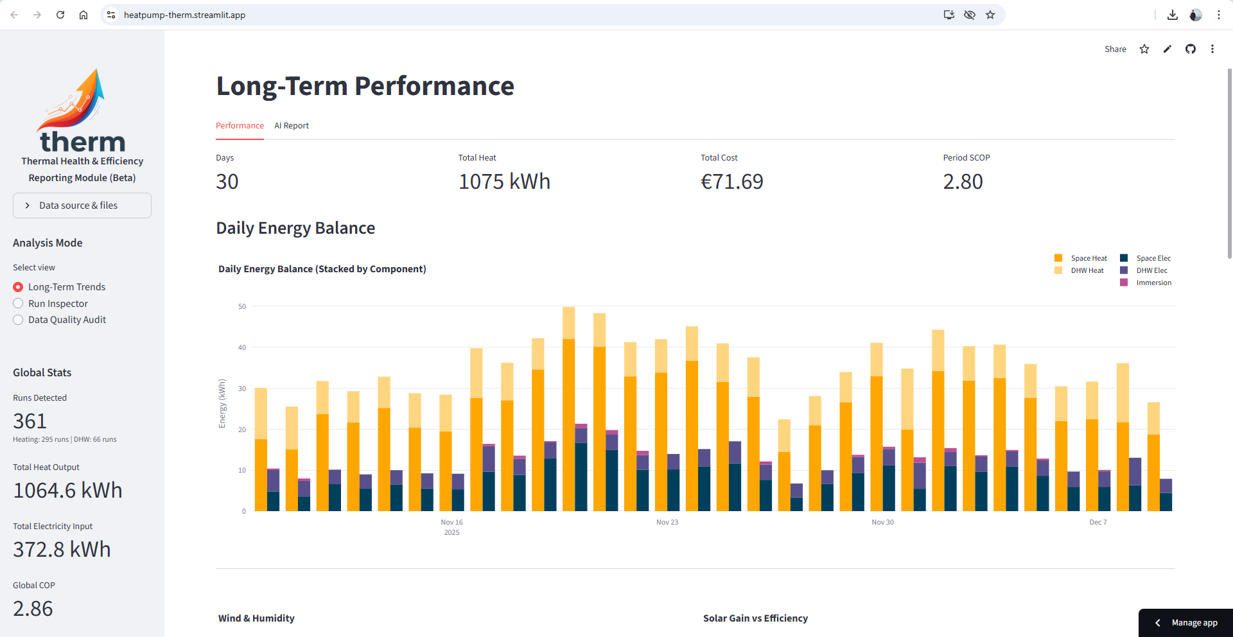The image size is (1233, 637).
Task: Select the Long-Term Trends radio option
Action: click(18, 287)
